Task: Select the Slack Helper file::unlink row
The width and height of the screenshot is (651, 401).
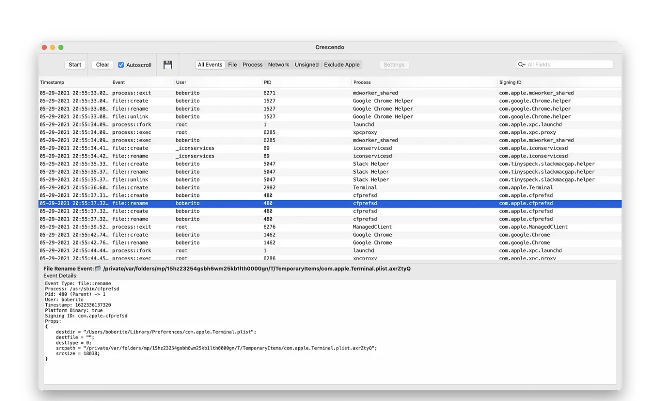Action: [x=330, y=180]
